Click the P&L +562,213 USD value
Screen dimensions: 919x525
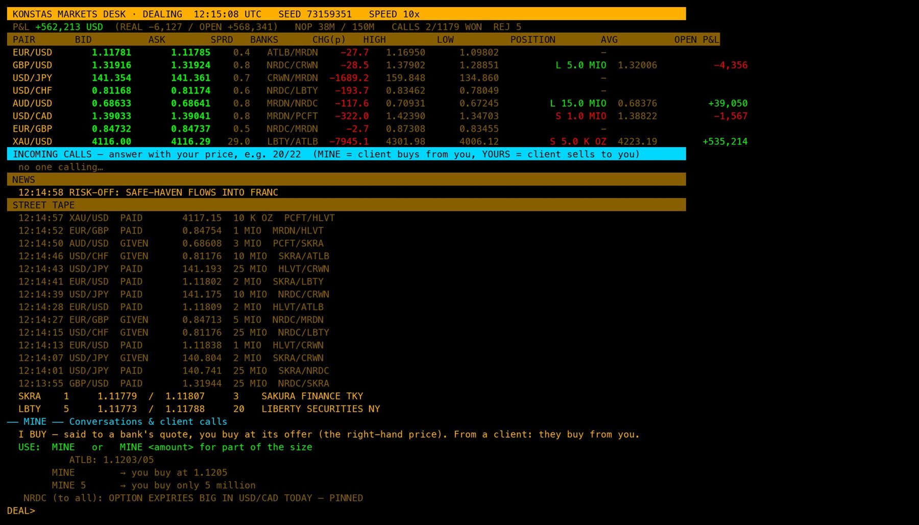point(69,27)
